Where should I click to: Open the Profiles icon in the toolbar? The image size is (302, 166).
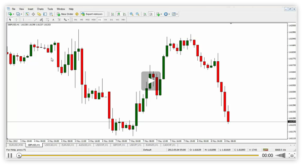click(18, 14)
